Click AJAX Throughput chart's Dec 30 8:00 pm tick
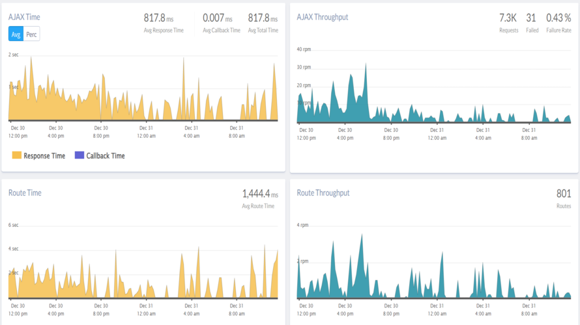This screenshot has height=325, width=580. coord(391,134)
